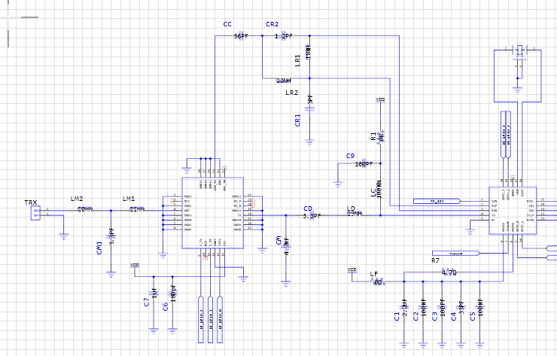The image size is (557, 356).
Task: Select the 3PF value above CR1
Action: pyautogui.click(x=310, y=99)
